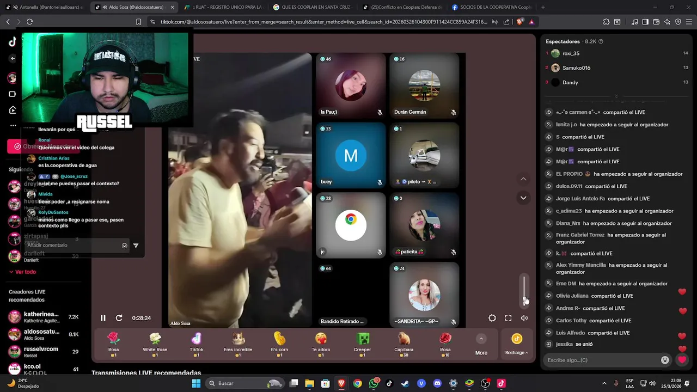Switch to RUAT Registro Unico tab

223,7
